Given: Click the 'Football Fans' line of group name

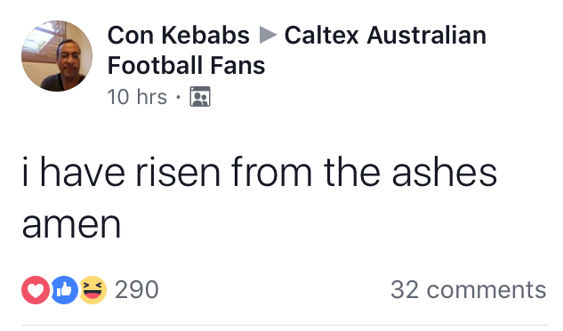Looking at the screenshot, I should [x=186, y=66].
